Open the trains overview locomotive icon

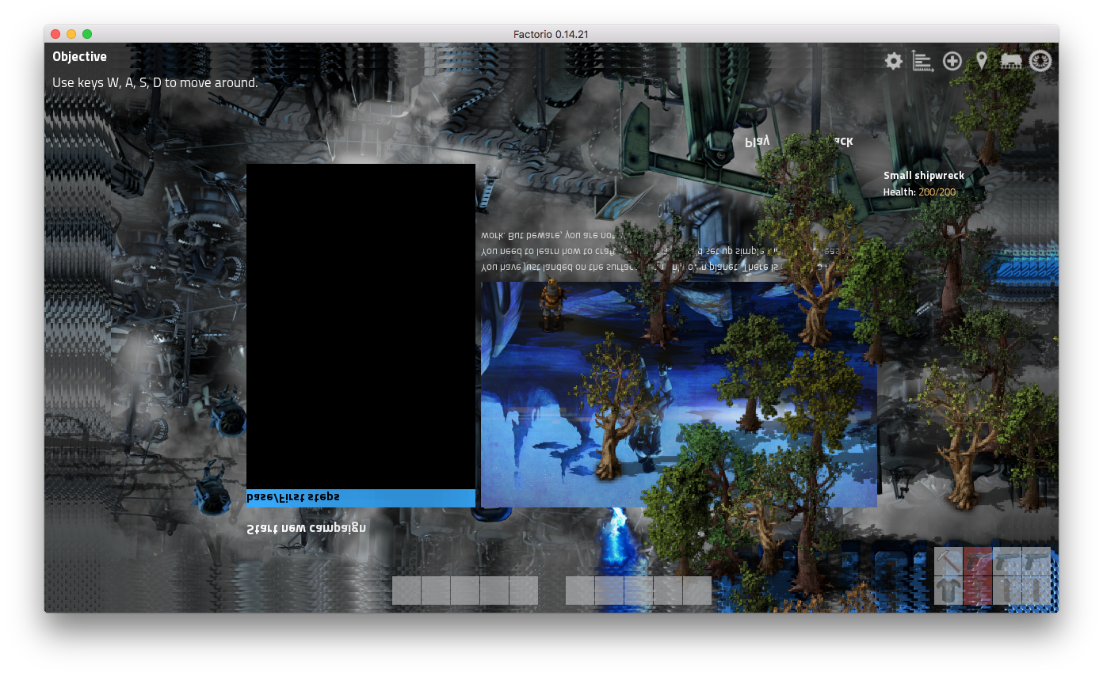coord(1010,61)
